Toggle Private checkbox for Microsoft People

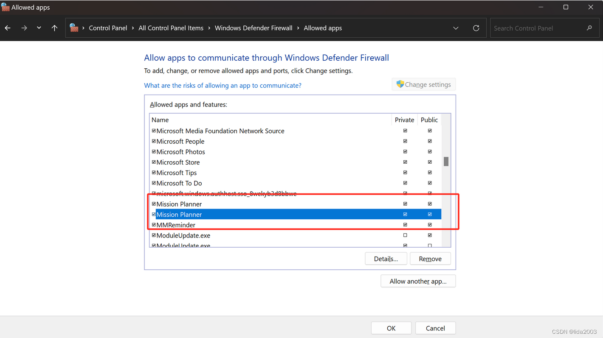[405, 141]
